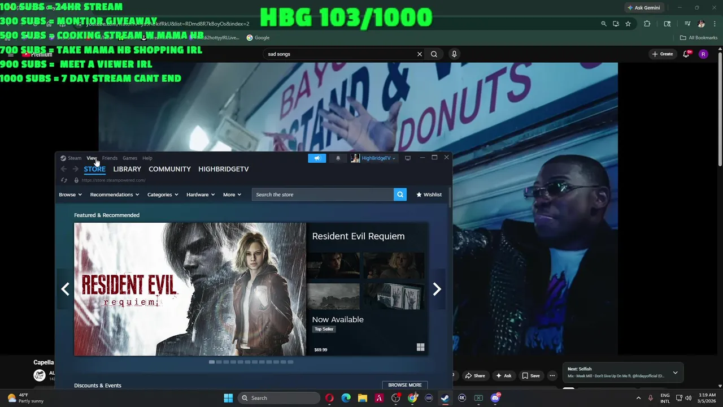Open Chrome three-dot menu
The height and width of the screenshot is (407, 723).
(715, 24)
